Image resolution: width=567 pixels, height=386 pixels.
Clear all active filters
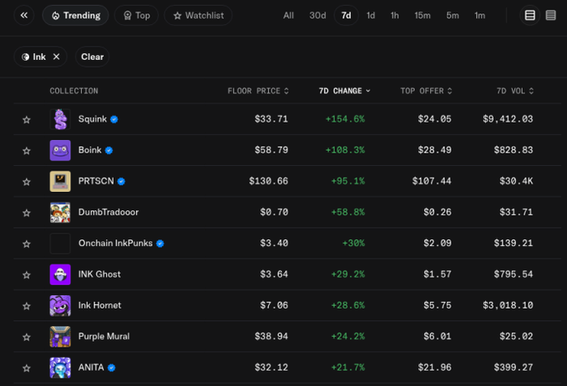pyautogui.click(x=92, y=57)
